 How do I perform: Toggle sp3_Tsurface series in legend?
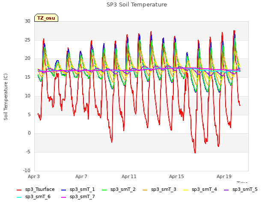coord(36,189)
